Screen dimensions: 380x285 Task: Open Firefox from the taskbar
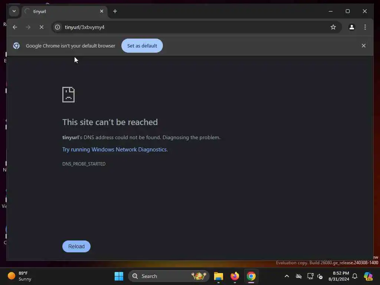point(235,276)
